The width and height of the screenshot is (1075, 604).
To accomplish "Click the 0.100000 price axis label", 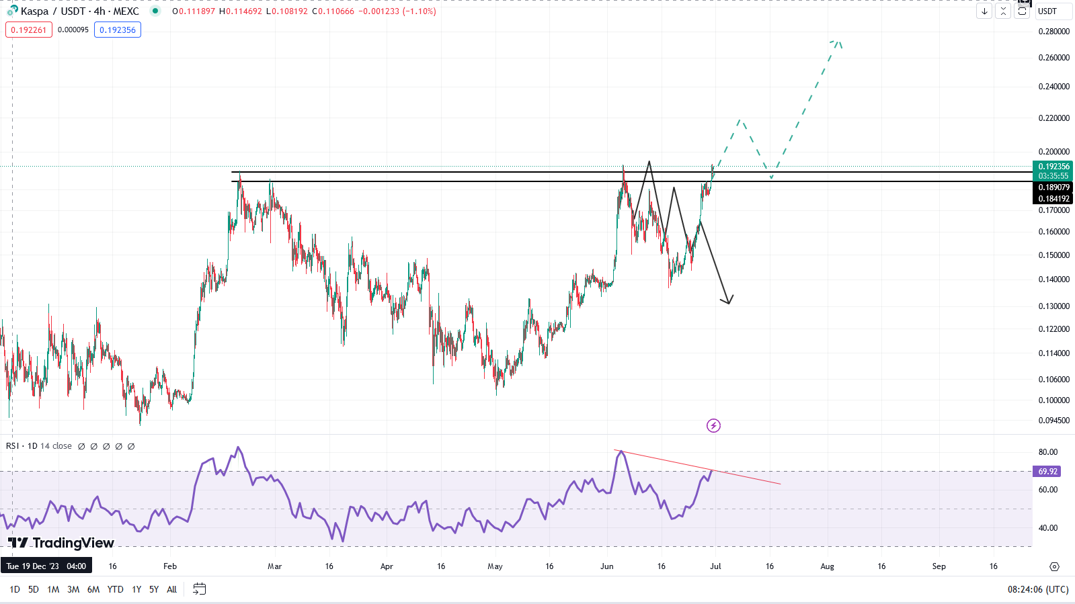I will (x=1053, y=400).
